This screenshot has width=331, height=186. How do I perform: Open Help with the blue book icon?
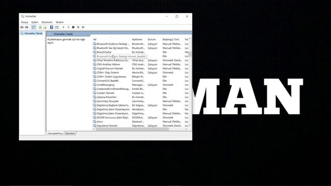pos(52,27)
